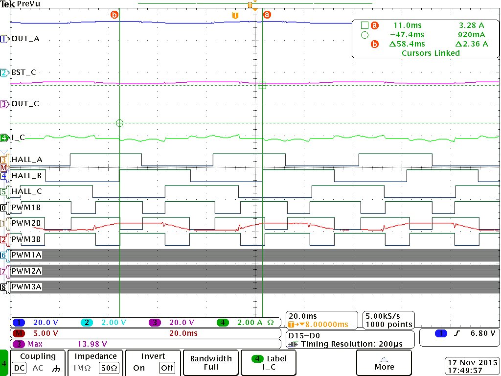Open the More soft menu

click(384, 365)
